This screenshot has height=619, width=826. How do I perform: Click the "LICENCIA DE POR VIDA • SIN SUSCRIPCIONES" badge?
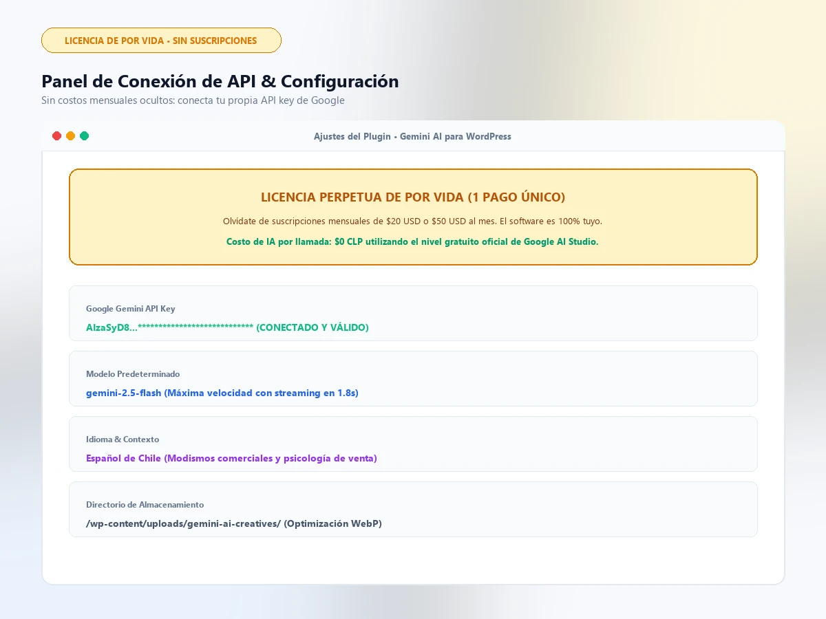click(x=161, y=41)
